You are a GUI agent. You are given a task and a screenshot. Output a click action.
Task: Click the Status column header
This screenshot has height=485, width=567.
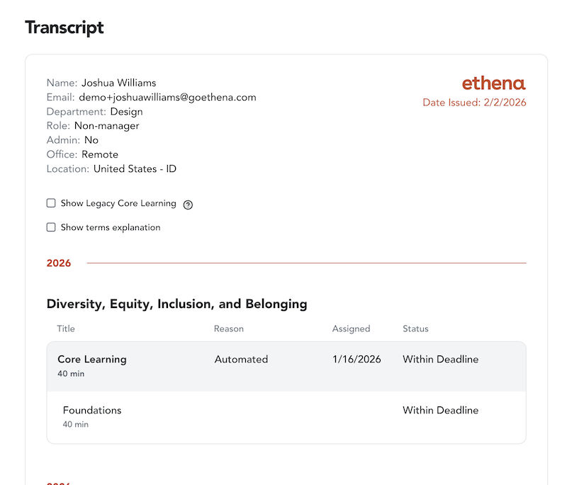coord(415,329)
